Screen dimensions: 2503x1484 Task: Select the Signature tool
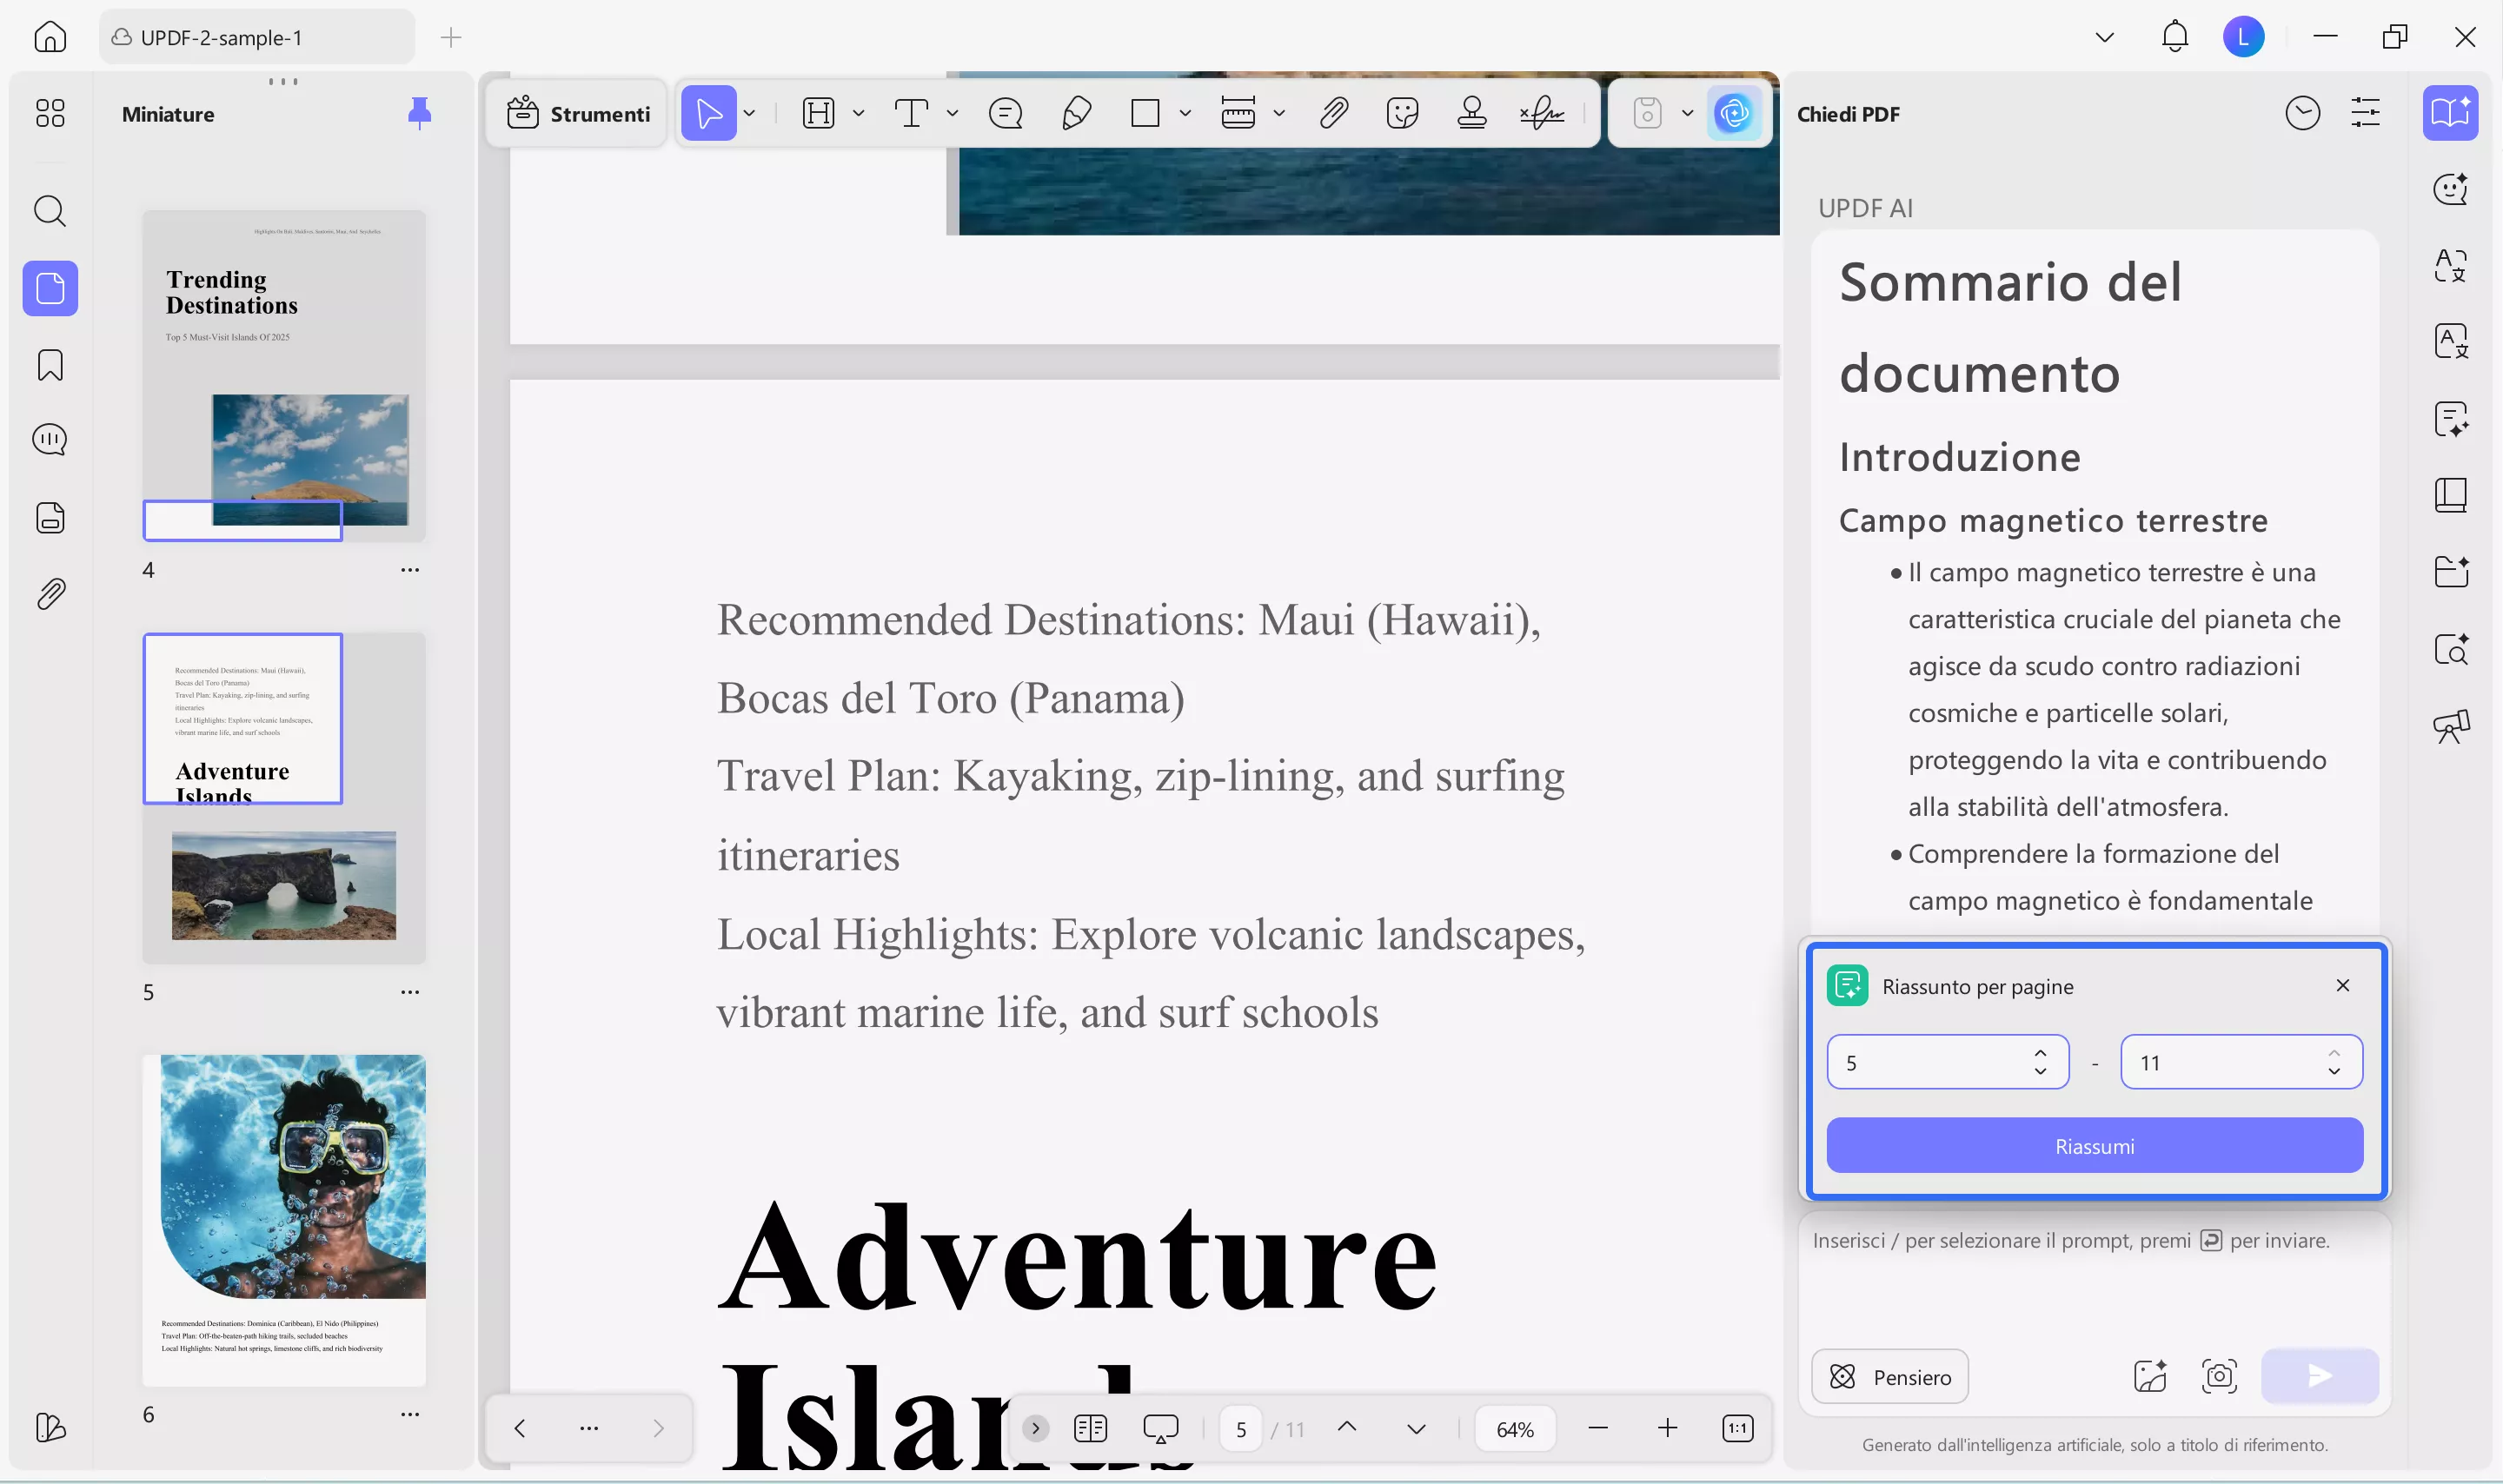(x=1541, y=113)
